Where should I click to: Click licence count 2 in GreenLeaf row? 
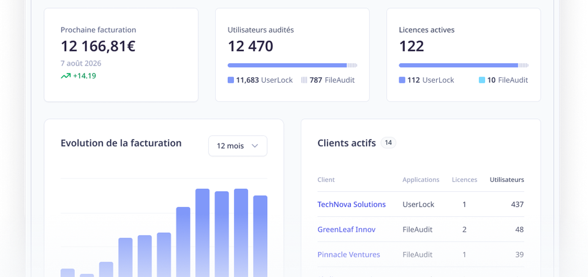coord(464,229)
